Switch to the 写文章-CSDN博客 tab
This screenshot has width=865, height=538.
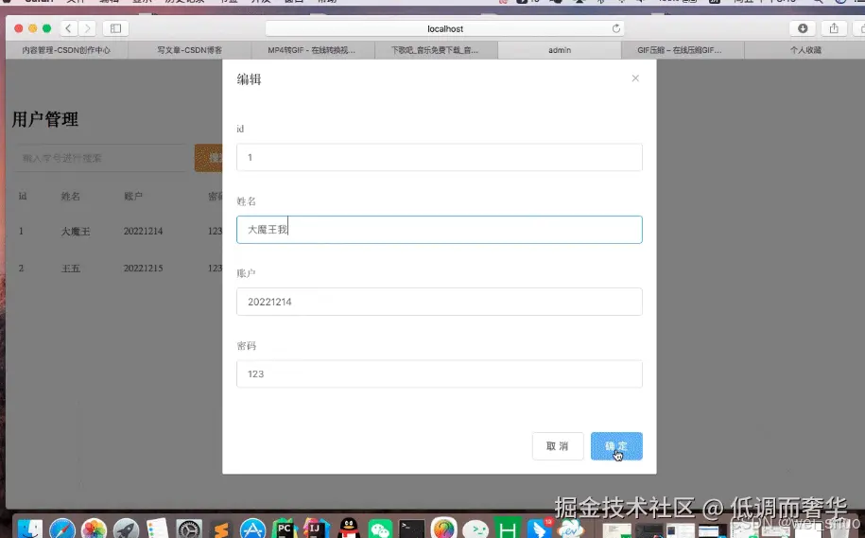[x=189, y=50]
